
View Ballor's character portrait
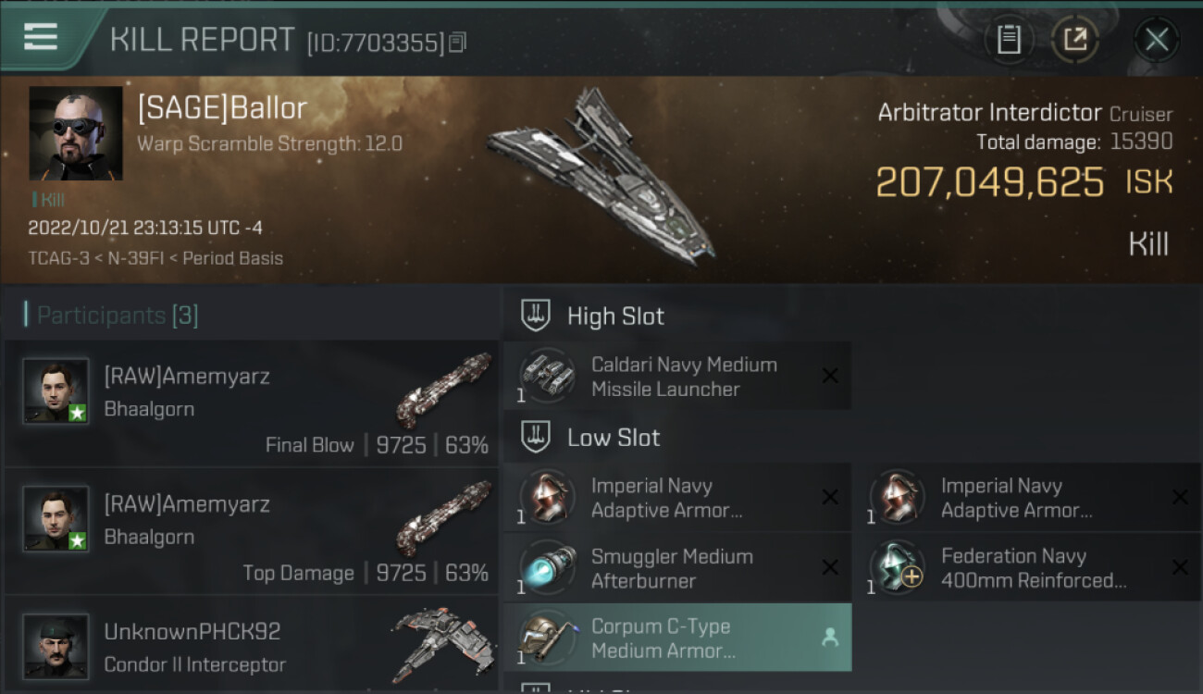click(x=76, y=133)
